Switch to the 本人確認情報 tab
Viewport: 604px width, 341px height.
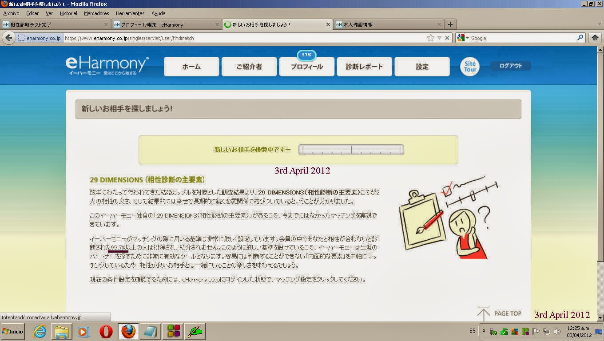389,24
